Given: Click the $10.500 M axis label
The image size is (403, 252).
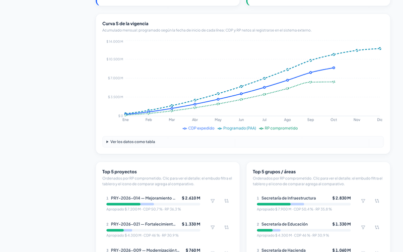Looking at the screenshot, I should pyautogui.click(x=115, y=59).
